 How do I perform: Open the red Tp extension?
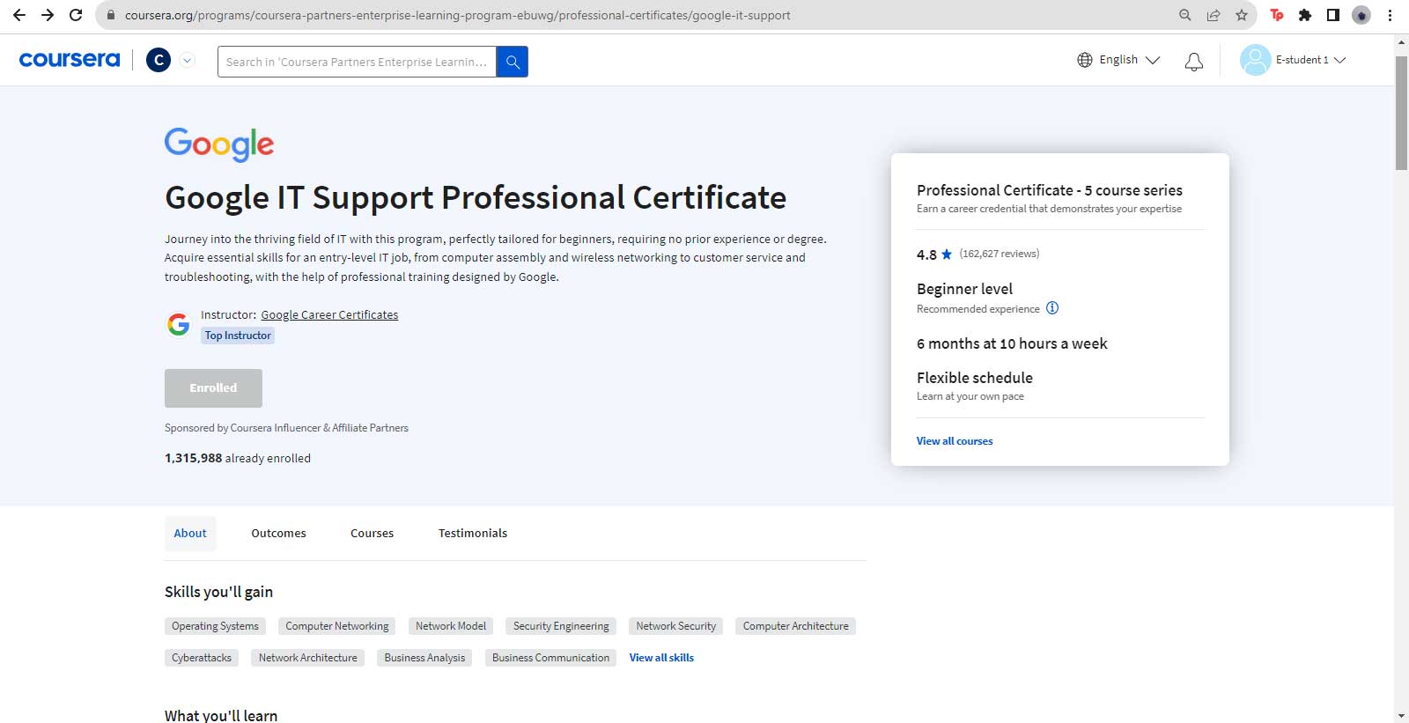pyautogui.click(x=1277, y=15)
